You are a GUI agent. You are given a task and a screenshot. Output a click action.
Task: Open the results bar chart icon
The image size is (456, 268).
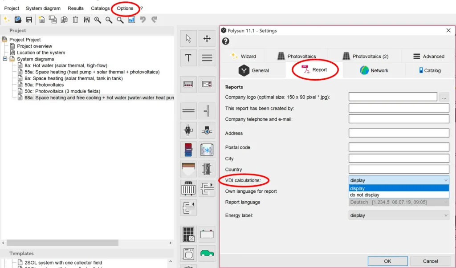click(131, 20)
